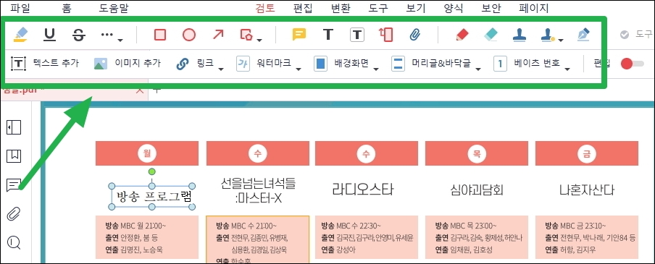Viewport: 655px width, 264px height.
Task: Open the attachments sidebar panel
Action: pos(14,214)
